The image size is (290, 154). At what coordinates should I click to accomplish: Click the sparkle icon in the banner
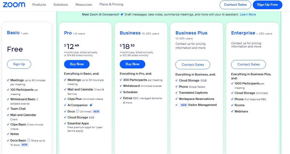point(122,14)
